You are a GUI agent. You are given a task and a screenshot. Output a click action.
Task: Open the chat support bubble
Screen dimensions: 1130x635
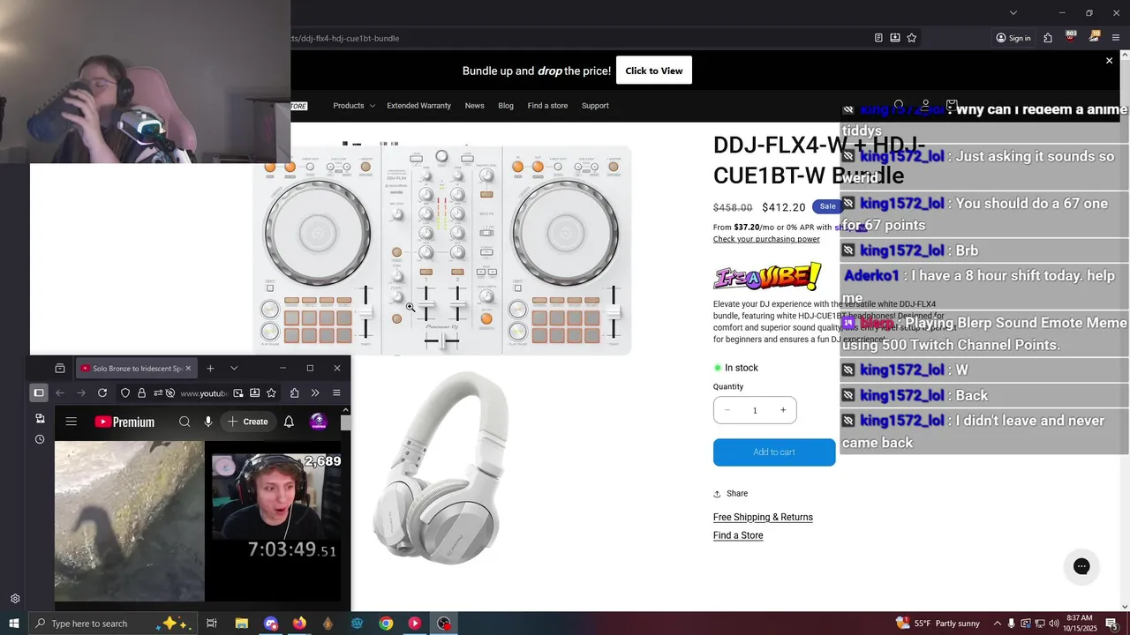click(x=1081, y=566)
